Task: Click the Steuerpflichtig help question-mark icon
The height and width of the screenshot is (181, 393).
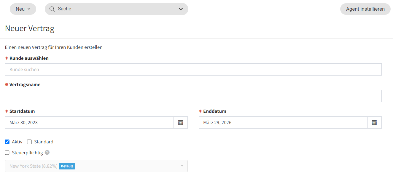Action: (47, 153)
